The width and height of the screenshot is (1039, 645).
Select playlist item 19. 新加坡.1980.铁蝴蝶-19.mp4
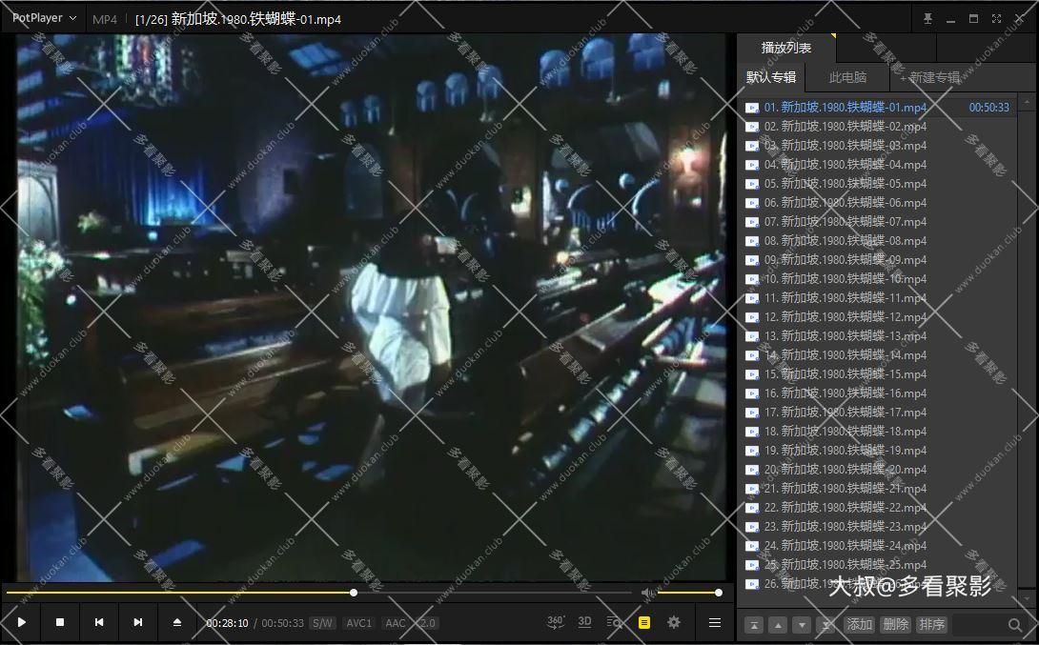point(877,451)
